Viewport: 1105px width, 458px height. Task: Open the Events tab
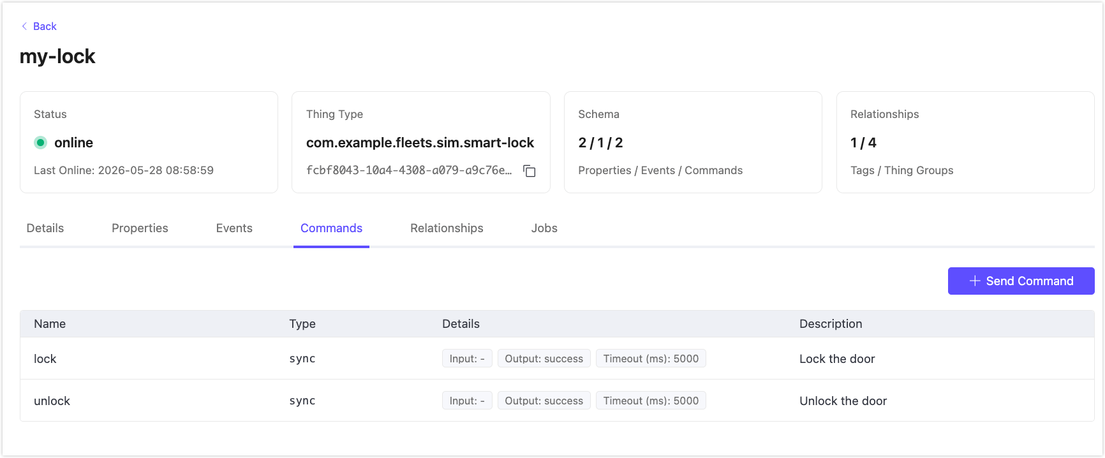(x=234, y=228)
